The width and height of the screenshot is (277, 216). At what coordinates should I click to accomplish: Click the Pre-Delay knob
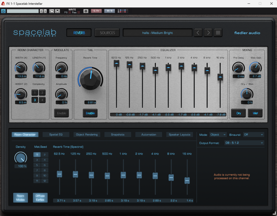pyautogui.click(x=238, y=68)
